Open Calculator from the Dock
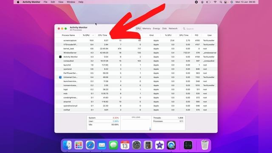Image resolution: width=272 pixels, height=153 pixels. [148, 145]
